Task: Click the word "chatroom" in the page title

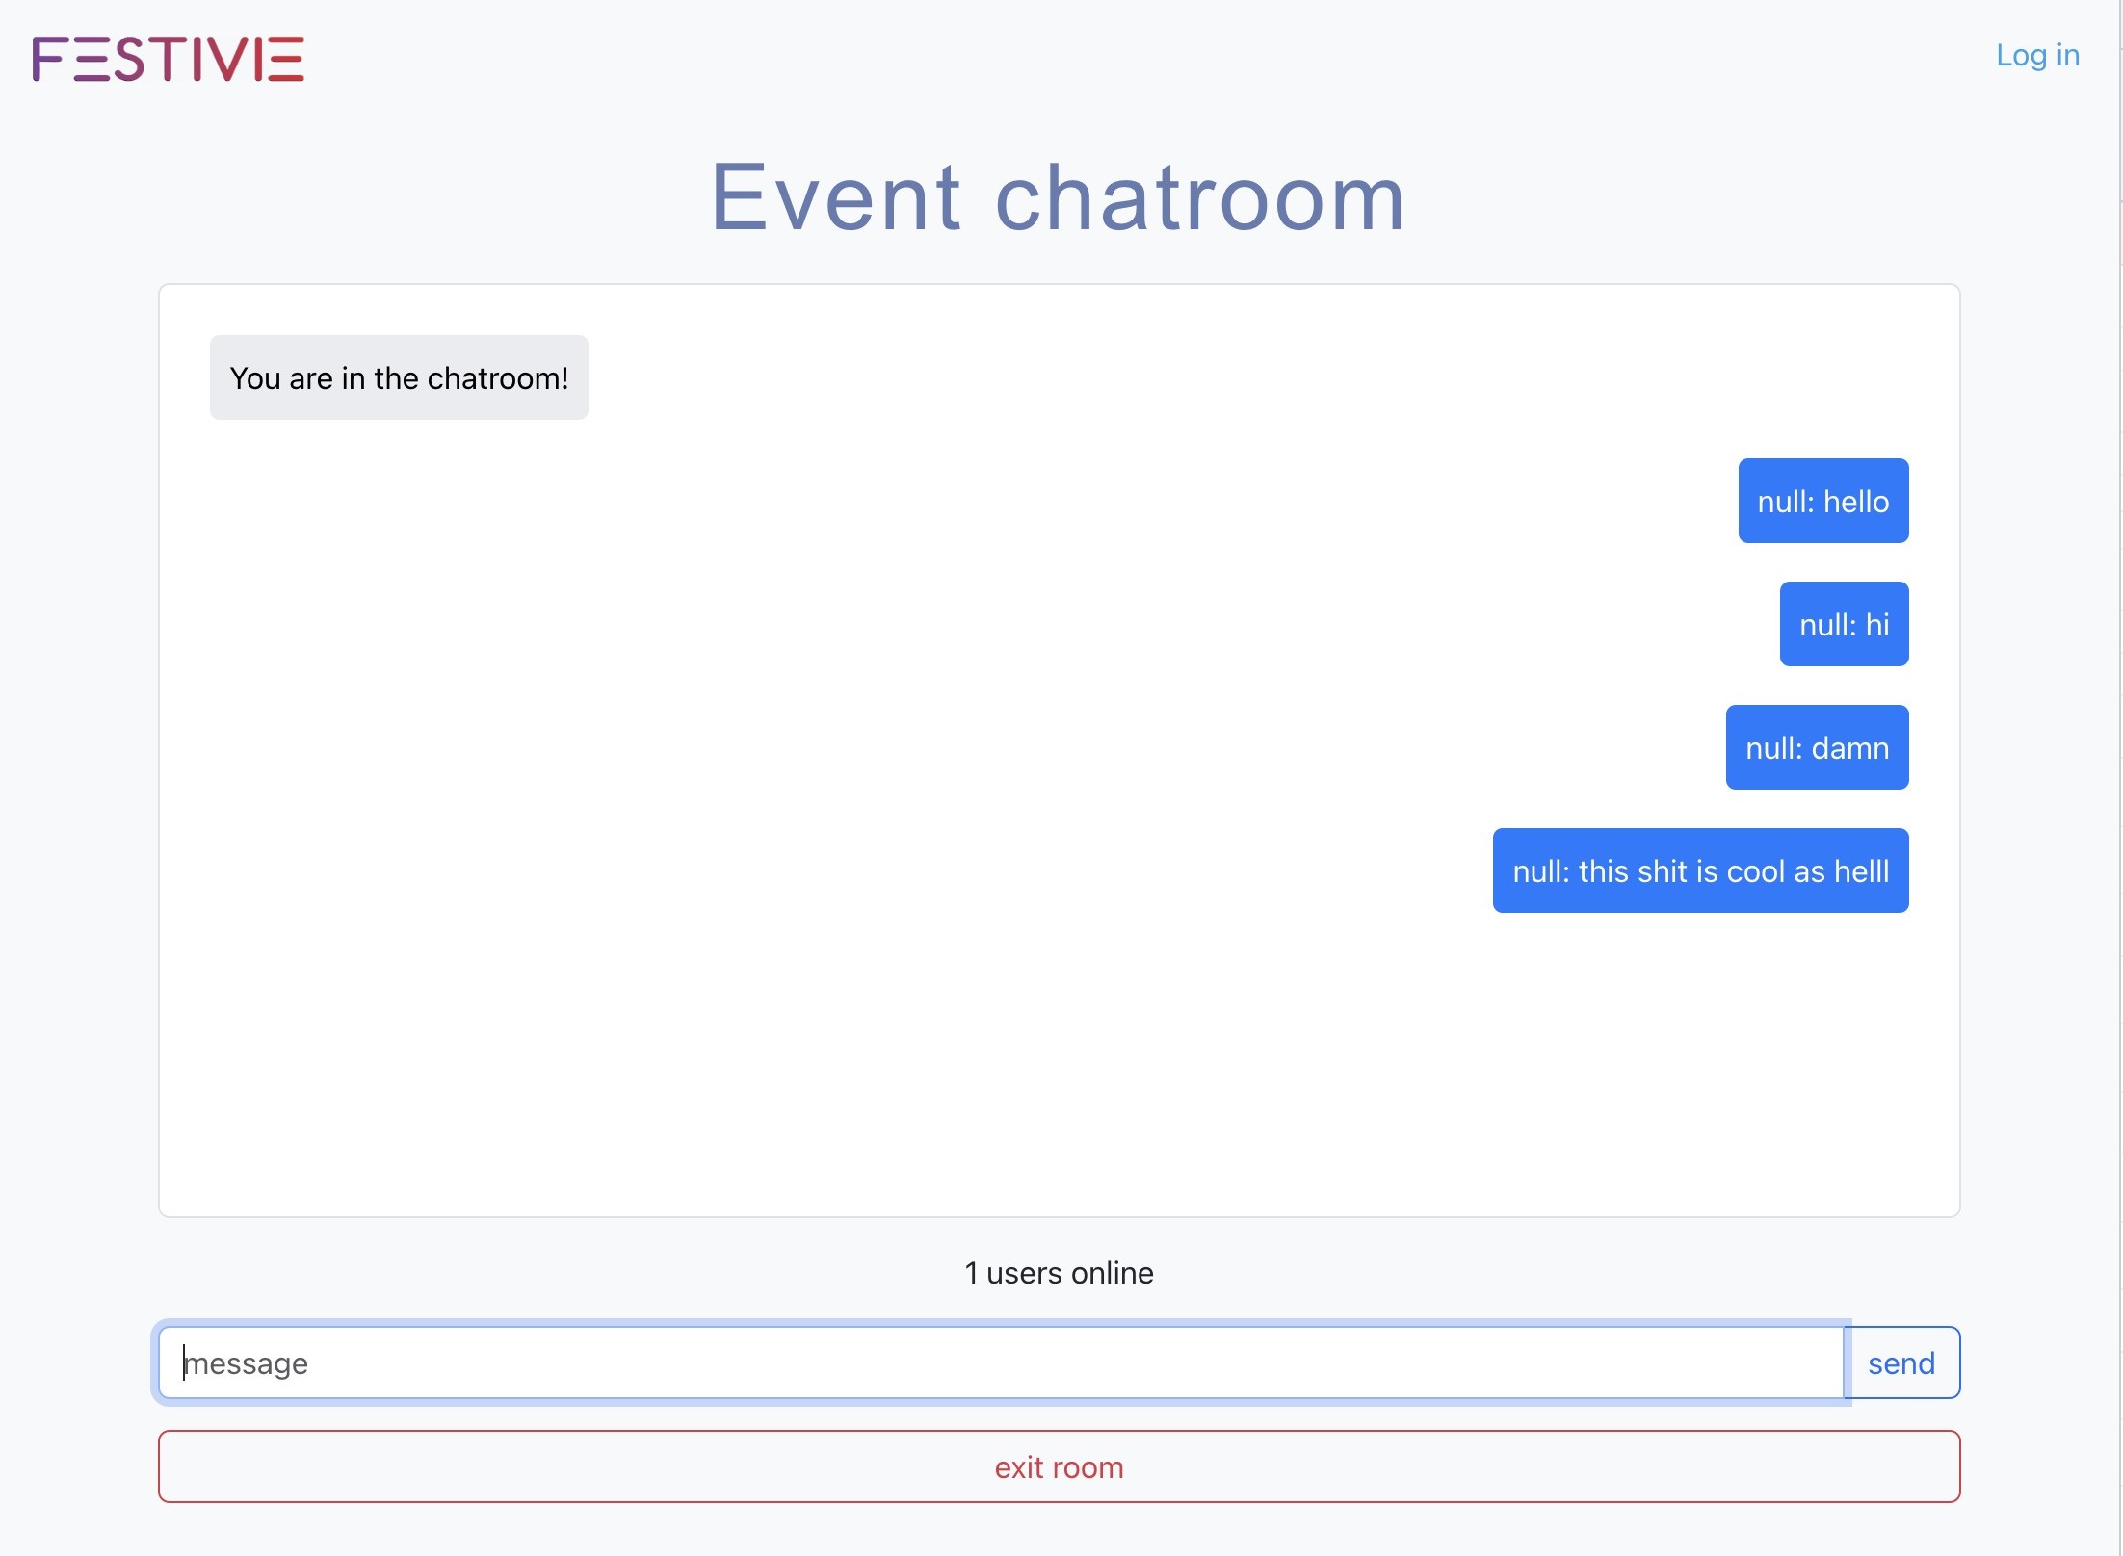Action: (1200, 198)
